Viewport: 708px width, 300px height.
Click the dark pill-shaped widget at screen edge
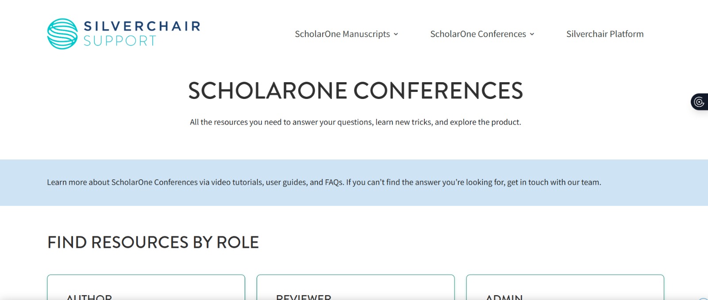coord(700,101)
